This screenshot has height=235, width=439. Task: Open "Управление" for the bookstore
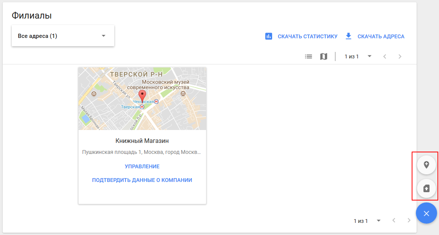point(142,166)
